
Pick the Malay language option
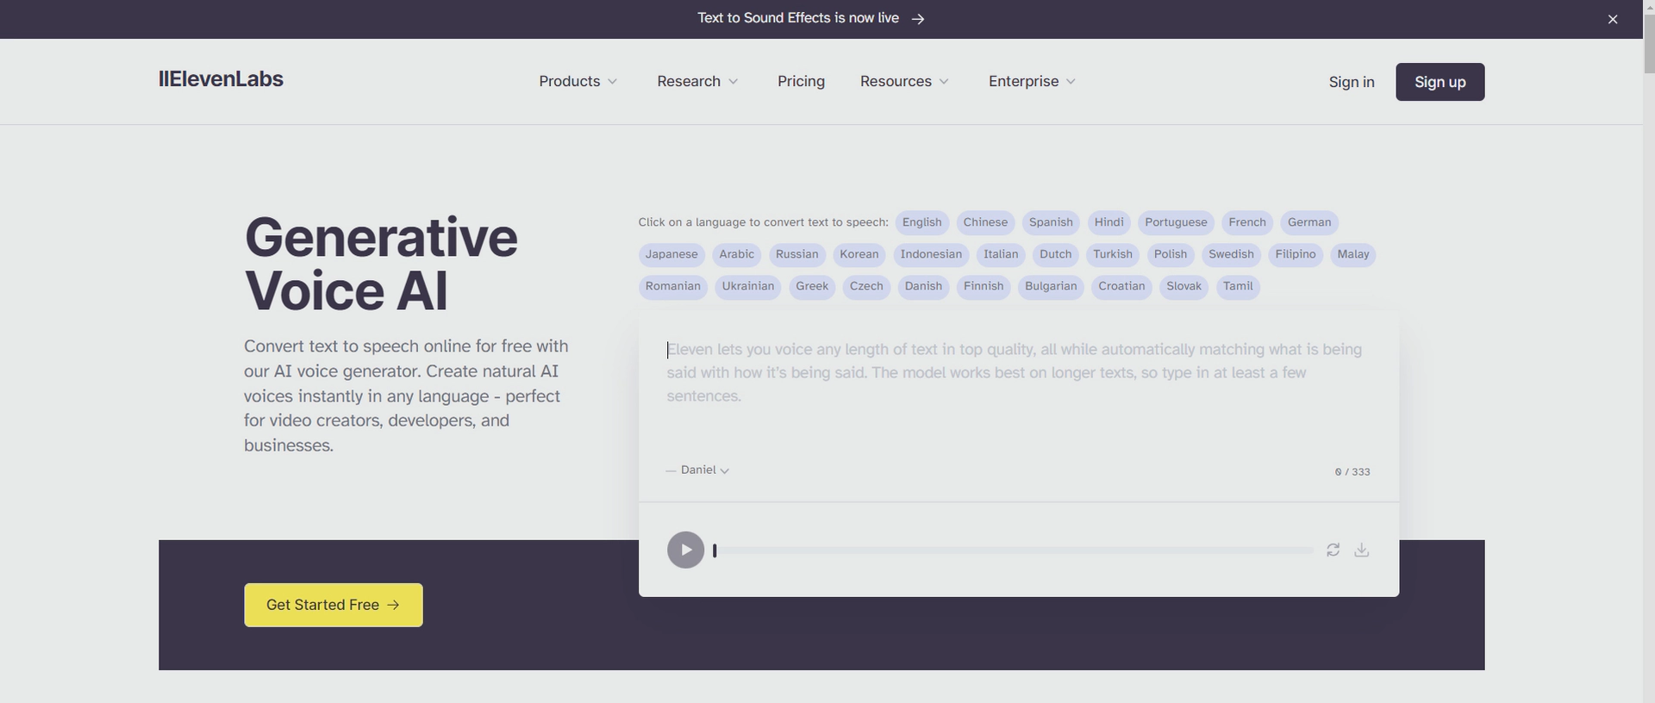[1352, 254]
